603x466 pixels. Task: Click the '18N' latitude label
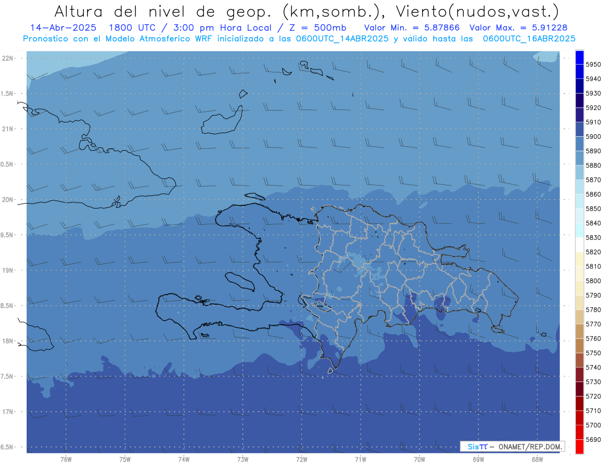[7, 341]
